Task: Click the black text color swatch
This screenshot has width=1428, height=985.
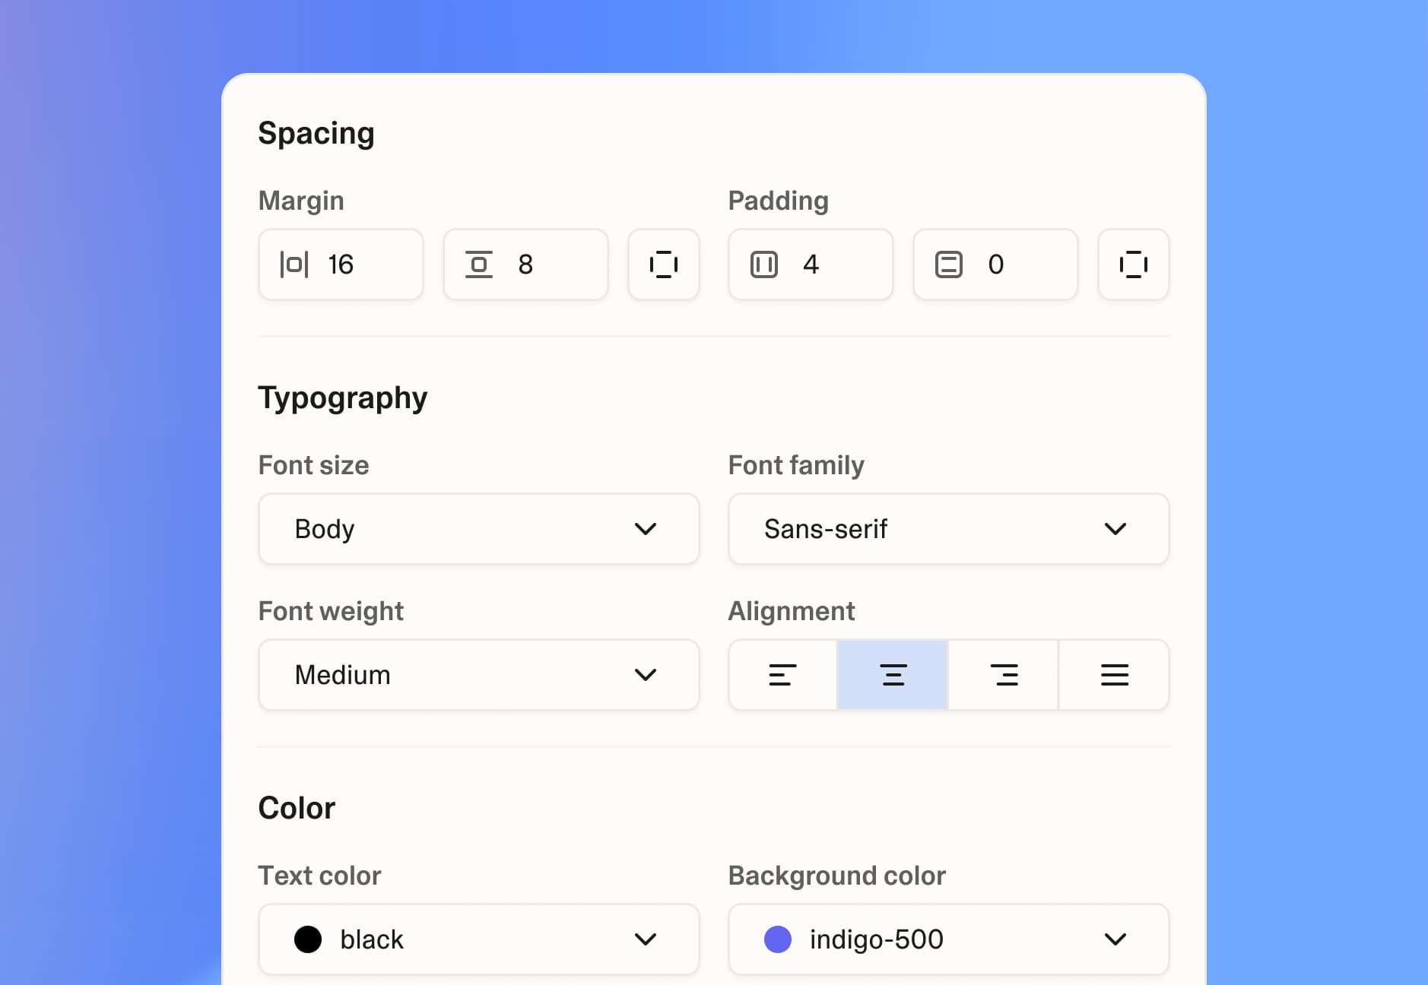Action: 308,939
